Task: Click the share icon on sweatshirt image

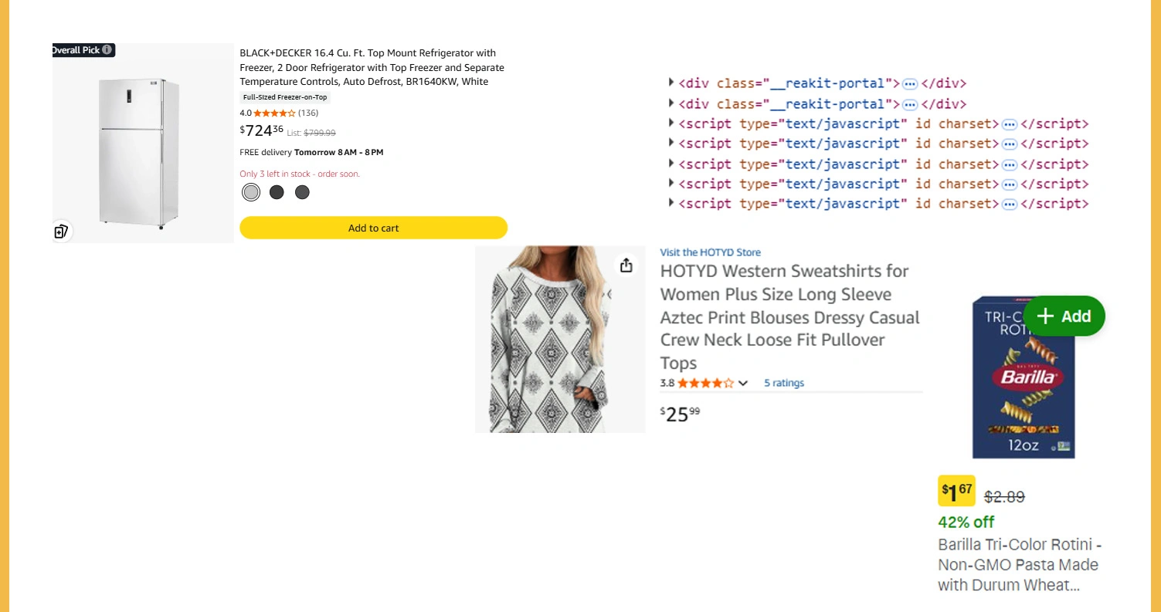Action: click(x=626, y=265)
